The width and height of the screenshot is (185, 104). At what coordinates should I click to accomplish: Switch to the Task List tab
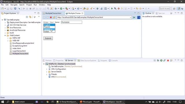[x=160, y=13]
